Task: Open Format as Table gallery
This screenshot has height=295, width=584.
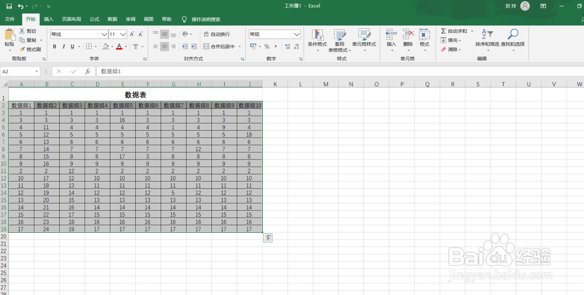Action: tap(339, 40)
